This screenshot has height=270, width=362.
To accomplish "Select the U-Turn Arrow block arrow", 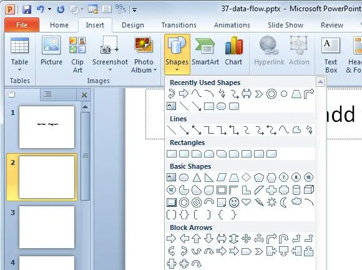I will pos(284,239).
